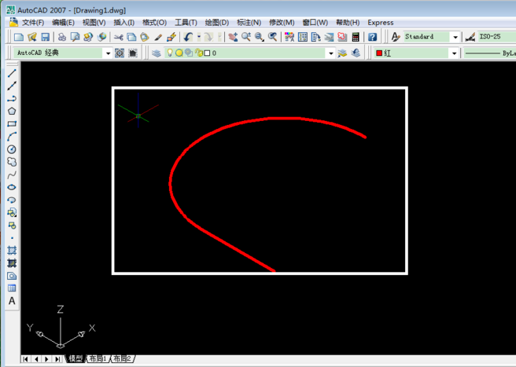Expand the layer list dropdown arrow
This screenshot has height=367, width=516.
click(330, 53)
